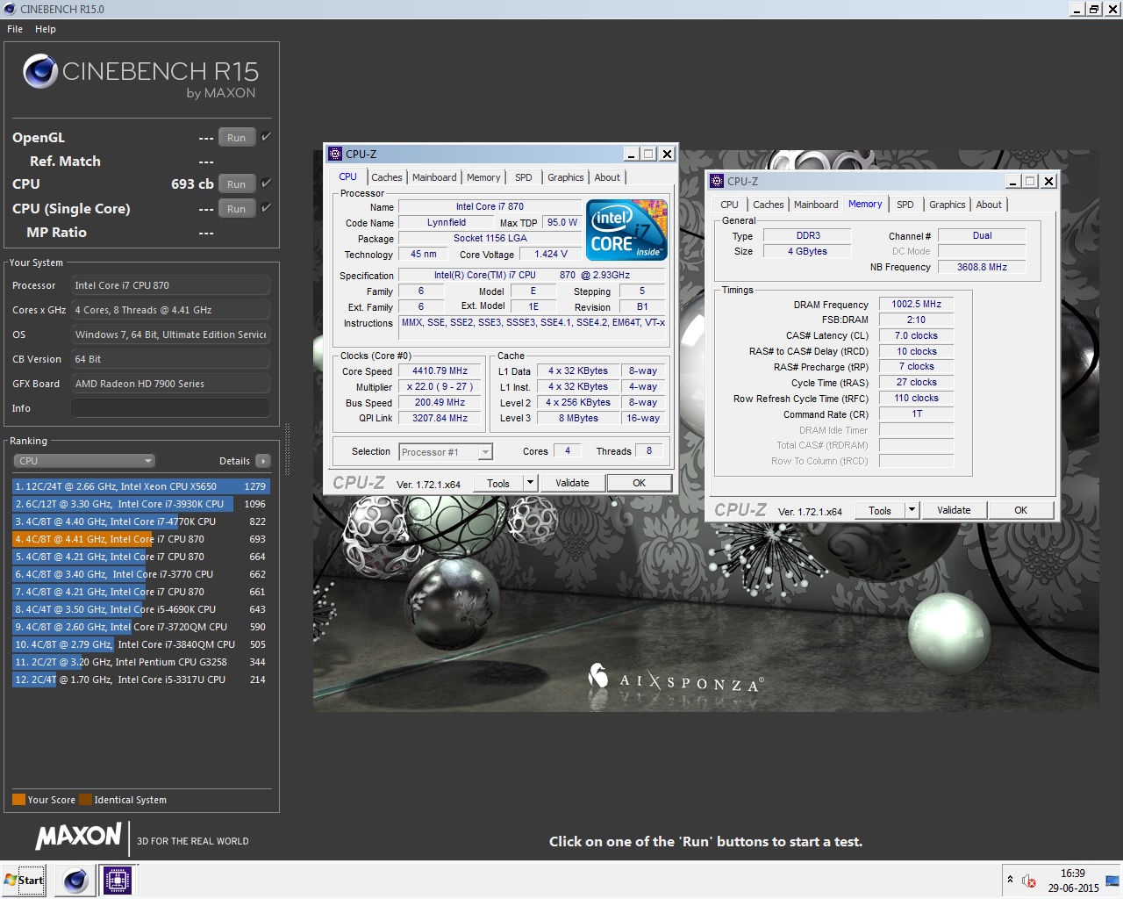Switch to Mainboard tab in left CPU-Z window
Viewport: 1123px width, 899px height.
pyautogui.click(x=434, y=177)
